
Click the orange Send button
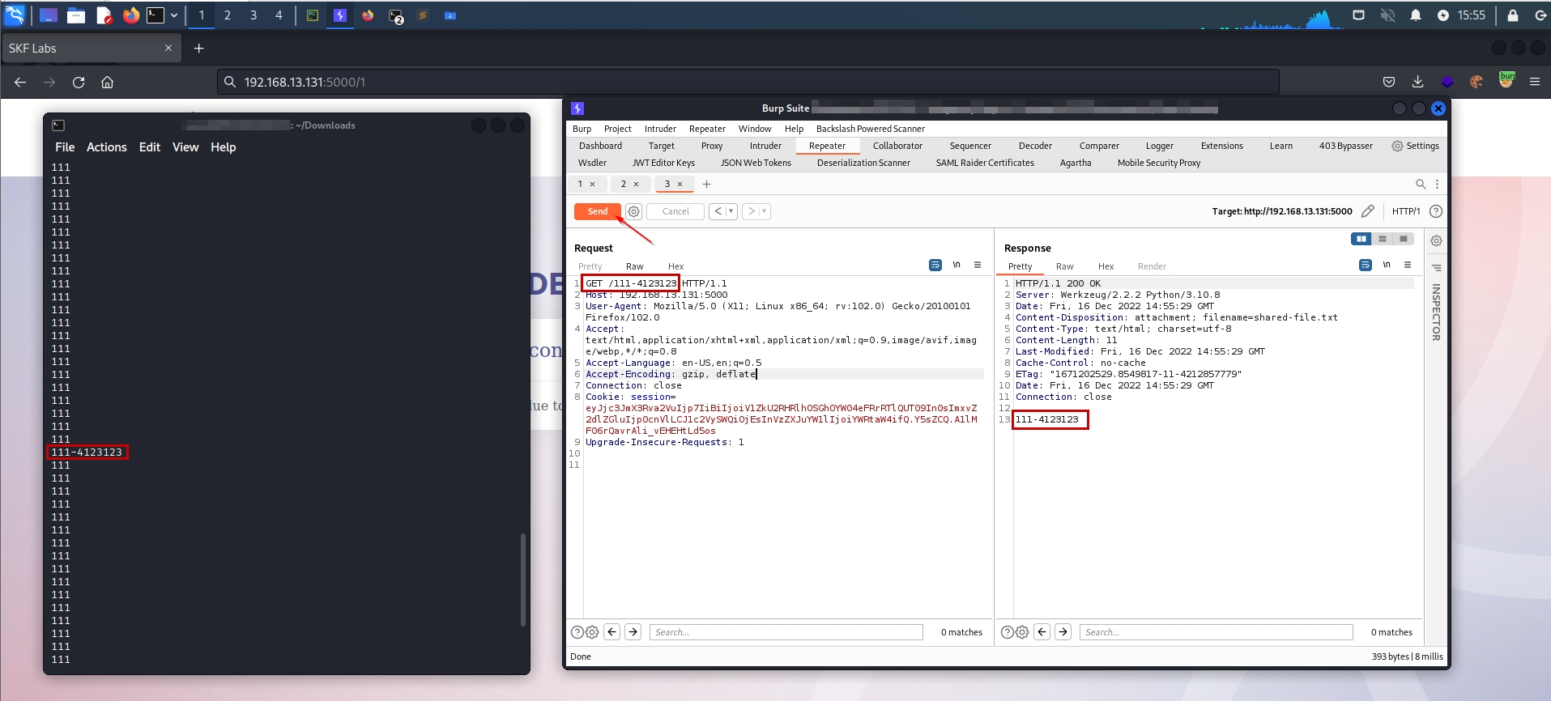click(x=597, y=211)
